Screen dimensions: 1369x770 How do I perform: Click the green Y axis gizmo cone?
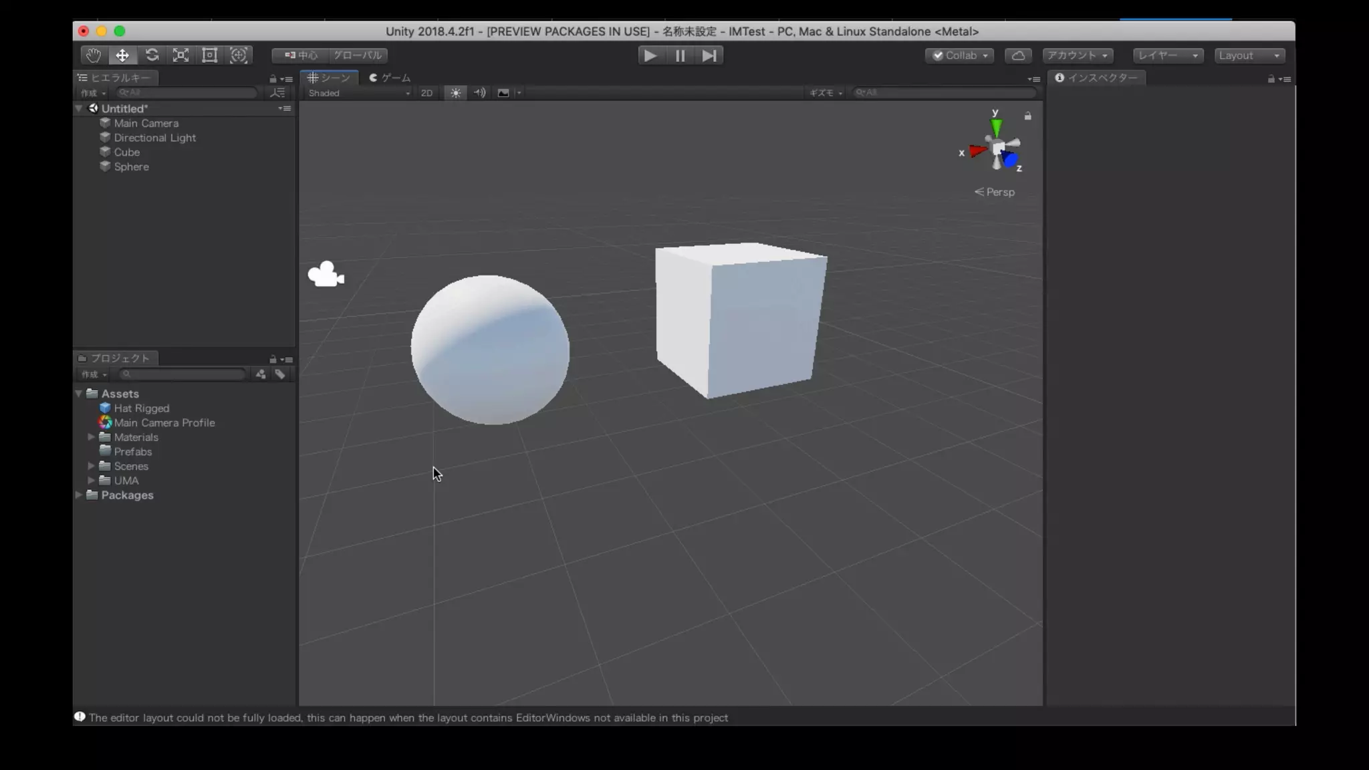(x=996, y=127)
